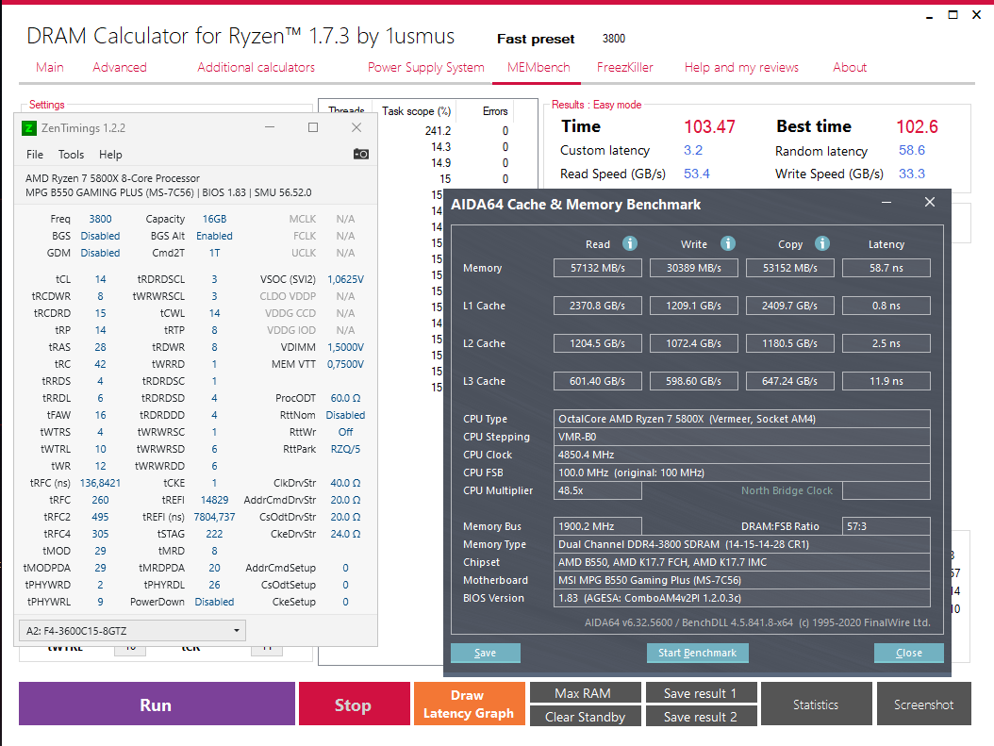Open the Power Supply System tab

click(x=426, y=67)
